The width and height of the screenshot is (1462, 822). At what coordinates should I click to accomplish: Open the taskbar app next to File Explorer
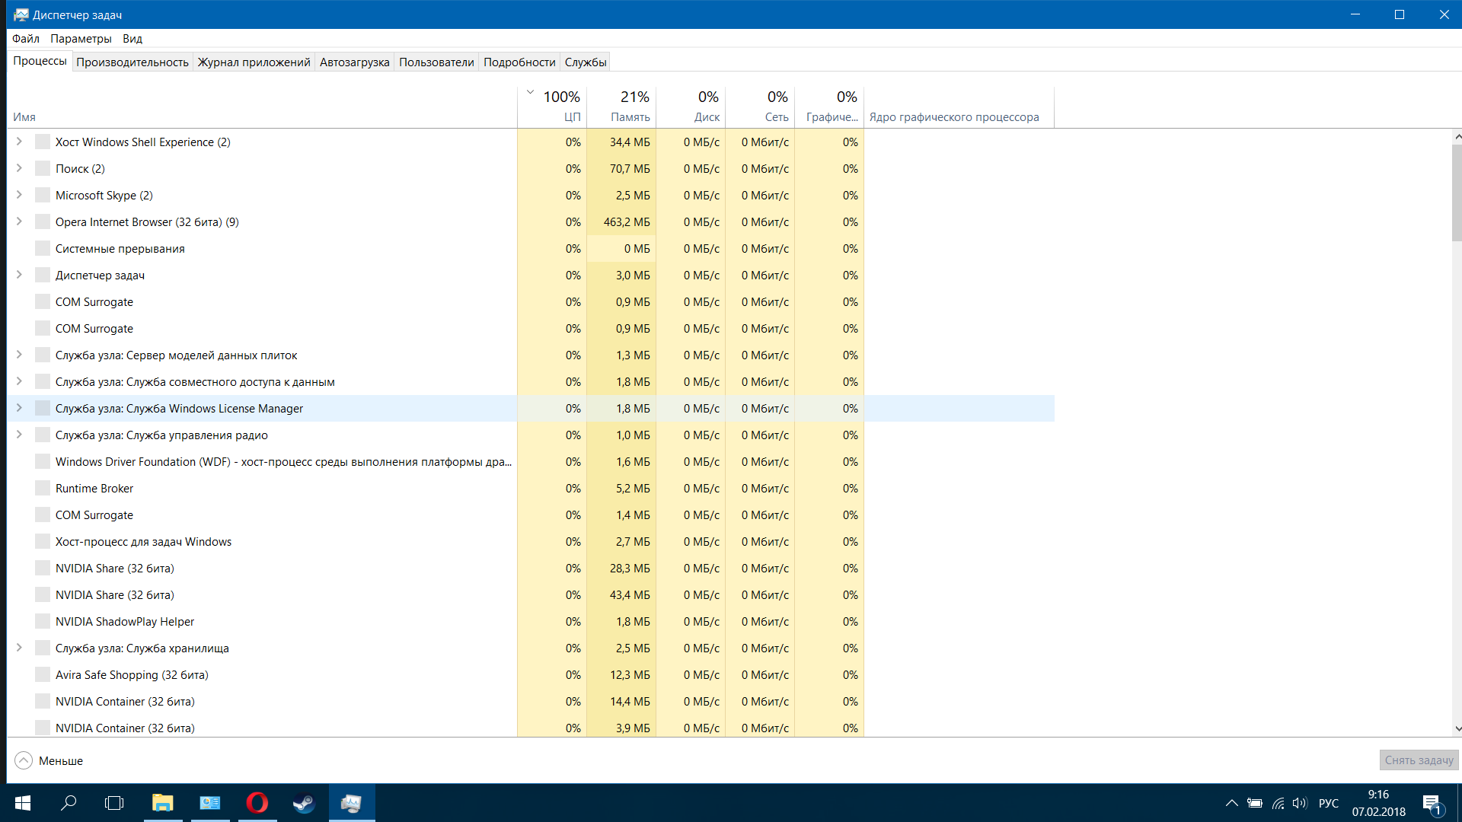210,803
